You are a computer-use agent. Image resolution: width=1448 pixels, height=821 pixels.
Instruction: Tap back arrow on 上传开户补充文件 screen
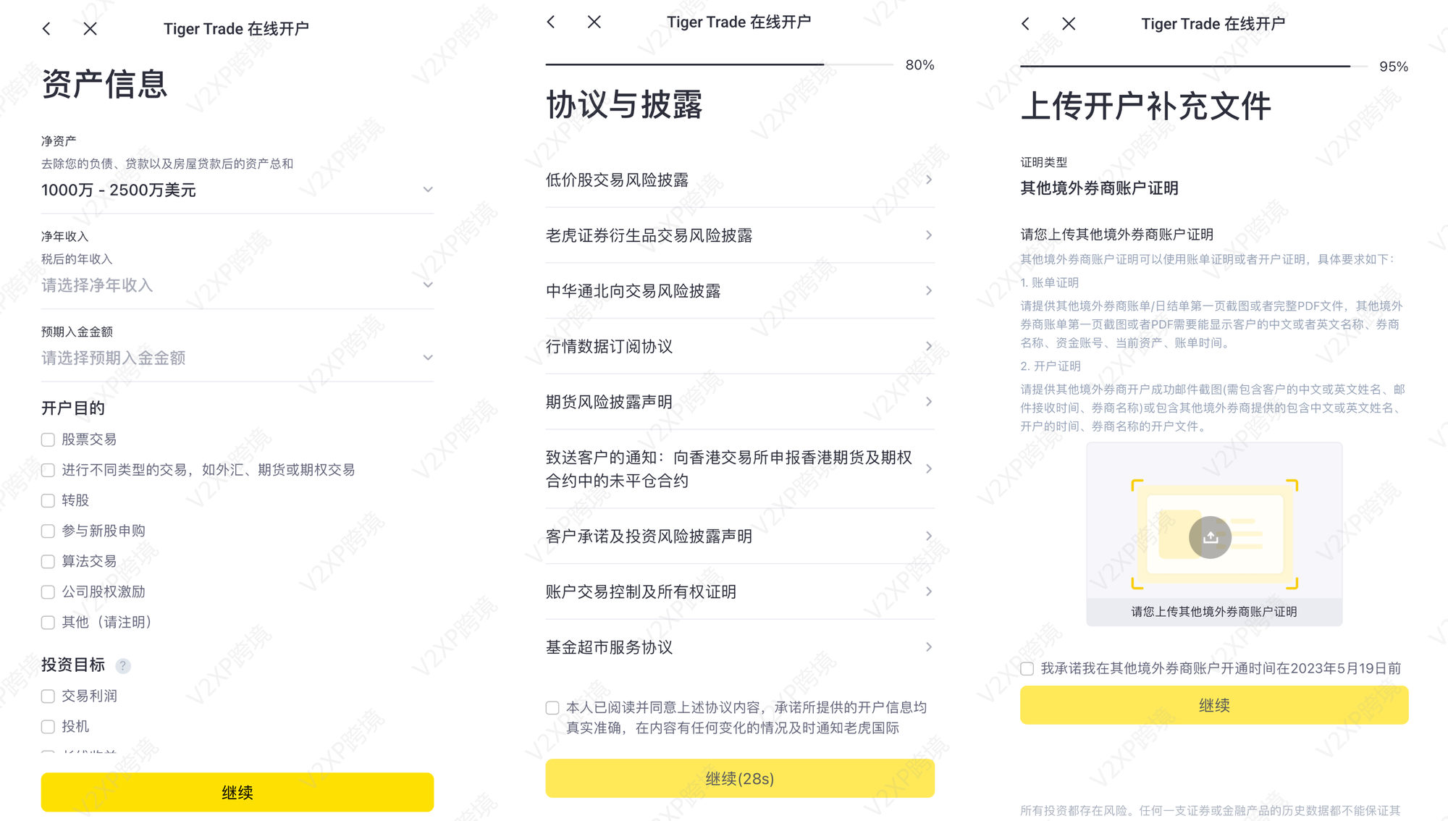[1025, 24]
